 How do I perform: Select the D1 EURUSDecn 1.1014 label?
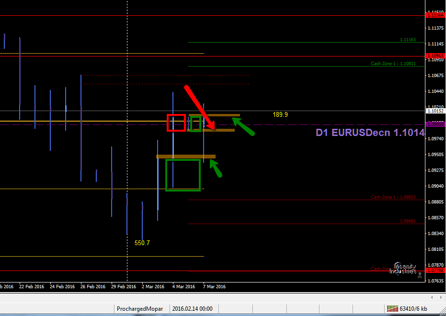point(370,133)
